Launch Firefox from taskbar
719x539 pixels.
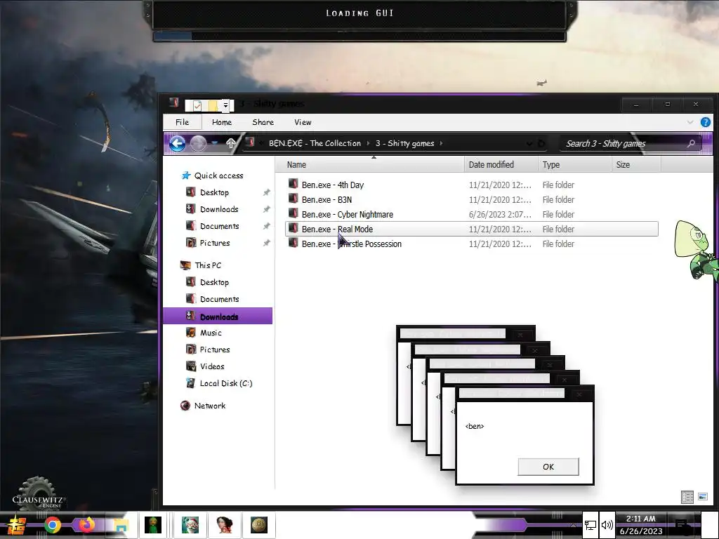[86, 525]
